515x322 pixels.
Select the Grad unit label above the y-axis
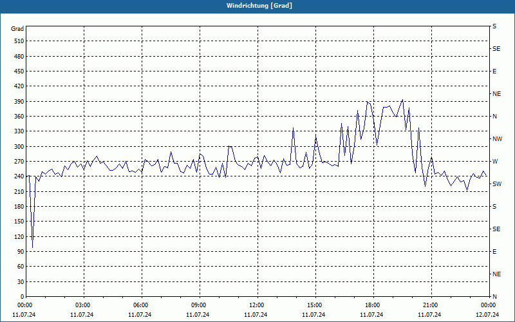[x=17, y=29]
